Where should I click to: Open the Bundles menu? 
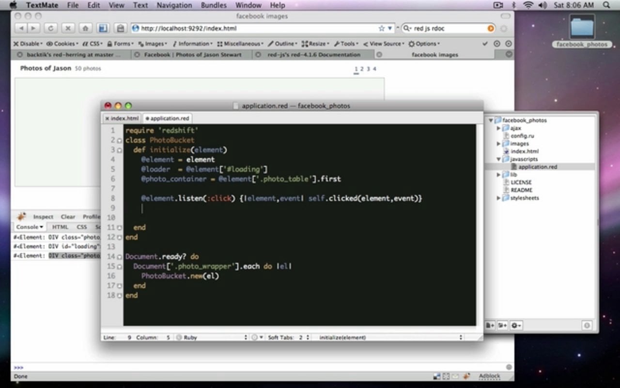click(x=213, y=5)
